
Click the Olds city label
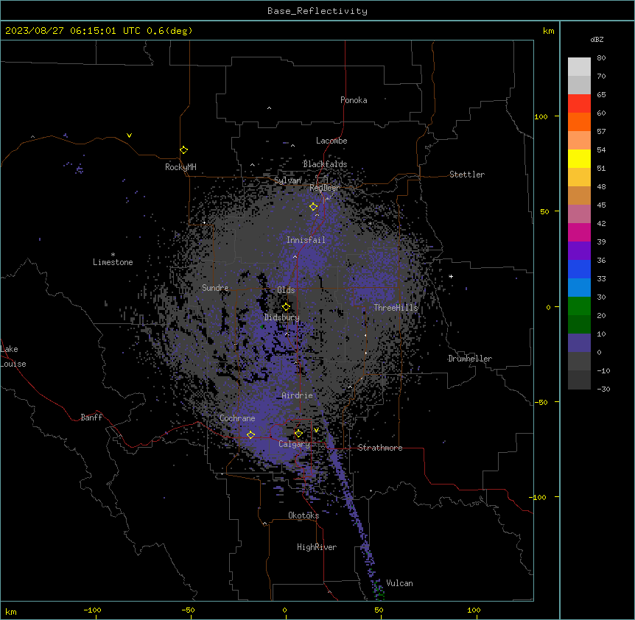[286, 290]
